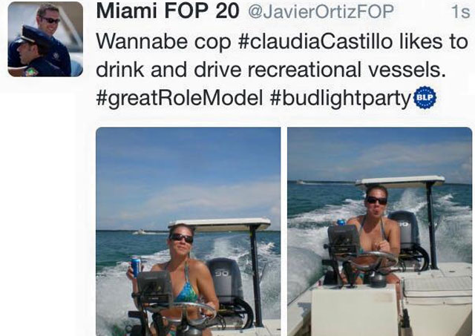Click the woman's sunglasses in right photo
The width and height of the screenshot is (475, 336).
coord(377,200)
